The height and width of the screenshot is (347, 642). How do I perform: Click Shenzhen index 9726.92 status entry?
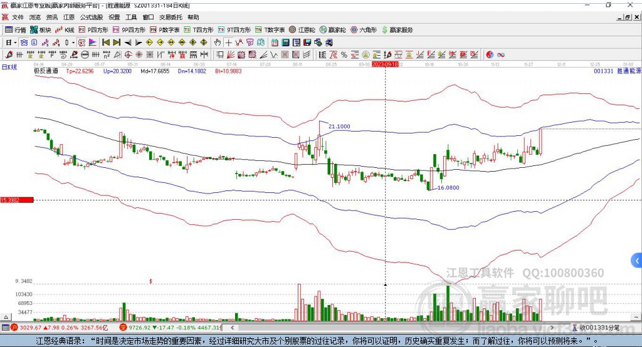[x=171, y=328]
